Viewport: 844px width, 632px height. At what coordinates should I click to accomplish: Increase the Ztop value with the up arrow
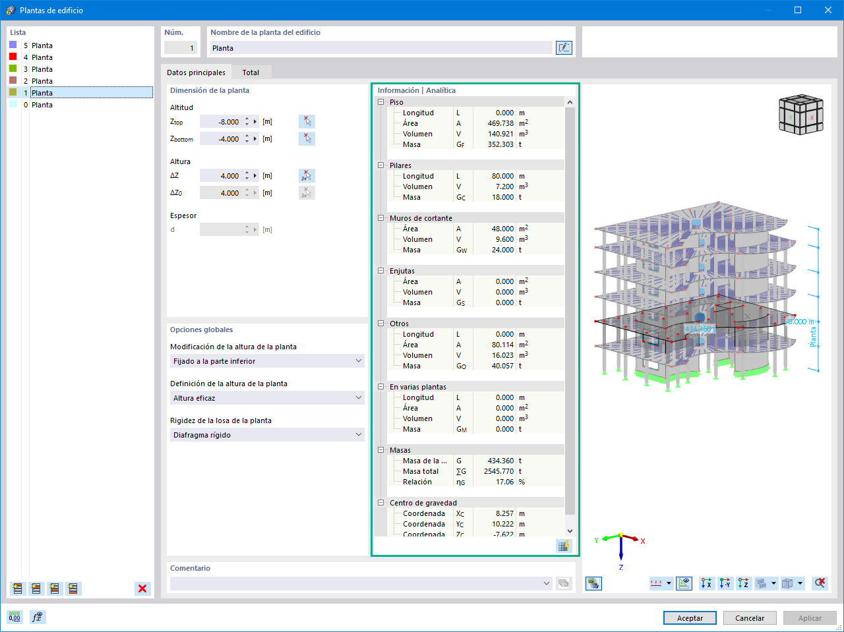point(247,119)
